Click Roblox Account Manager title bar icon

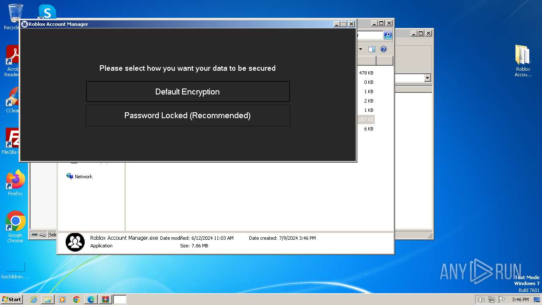(x=25, y=24)
